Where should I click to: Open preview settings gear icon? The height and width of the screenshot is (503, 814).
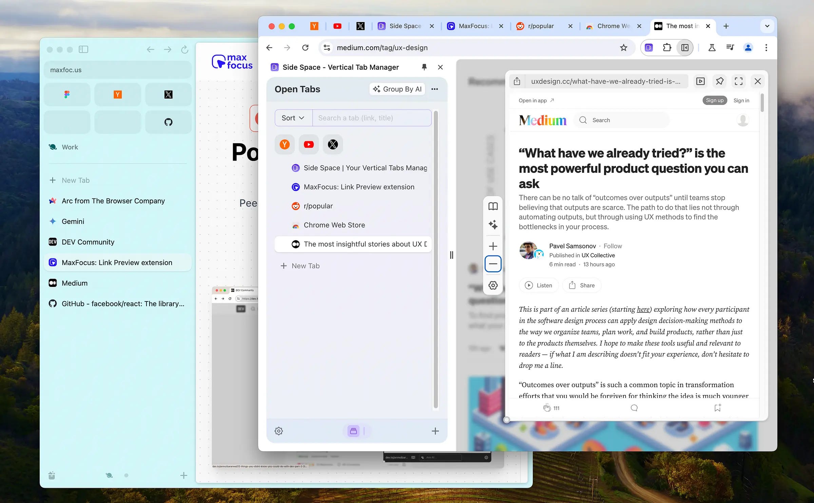point(493,285)
